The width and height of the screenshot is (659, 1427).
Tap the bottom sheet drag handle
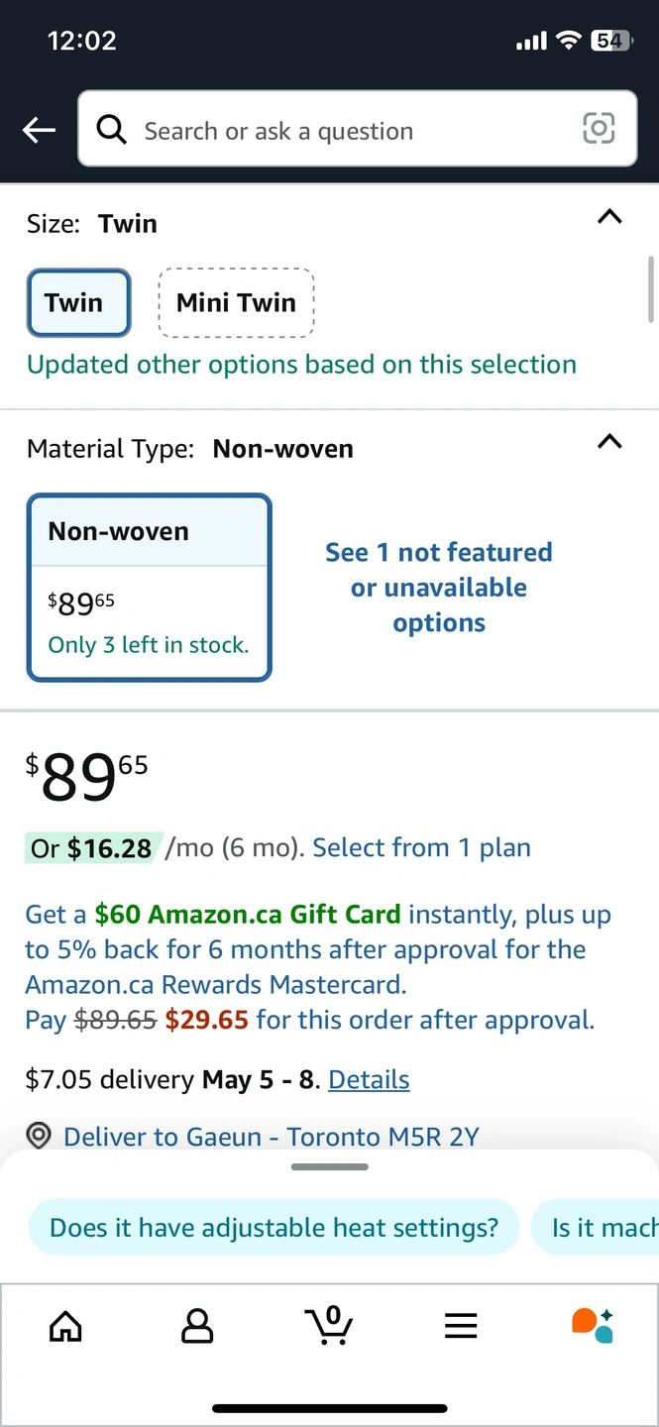click(330, 1167)
